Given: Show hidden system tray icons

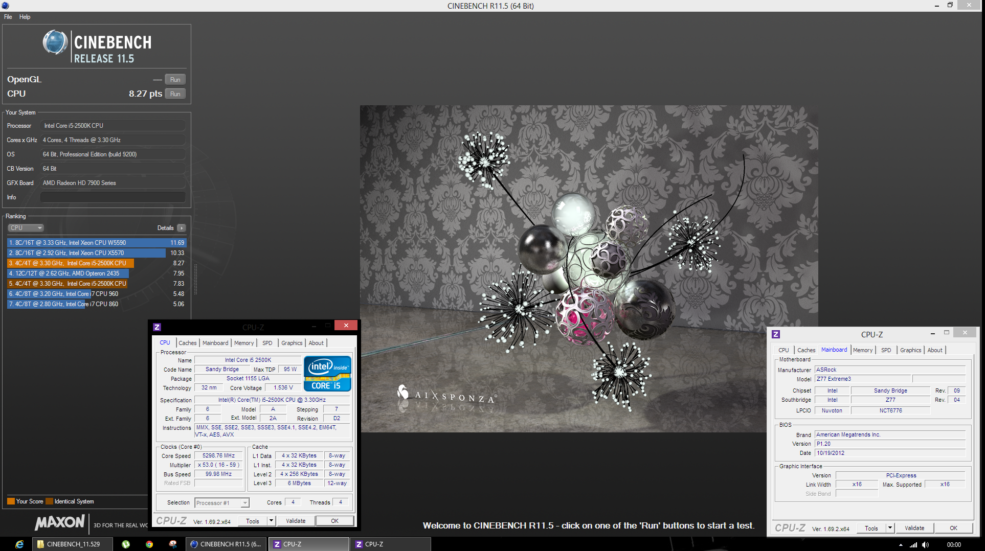Looking at the screenshot, I should point(901,545).
